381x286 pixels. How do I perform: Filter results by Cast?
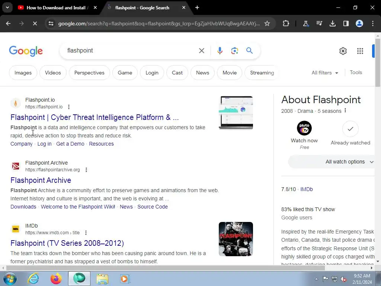tap(177, 73)
